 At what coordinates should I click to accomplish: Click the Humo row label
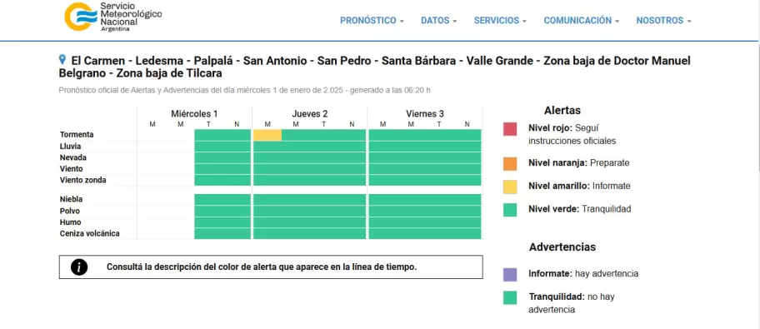click(x=70, y=222)
